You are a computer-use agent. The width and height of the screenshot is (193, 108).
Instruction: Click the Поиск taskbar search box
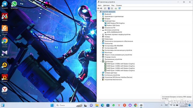tap(69, 105)
